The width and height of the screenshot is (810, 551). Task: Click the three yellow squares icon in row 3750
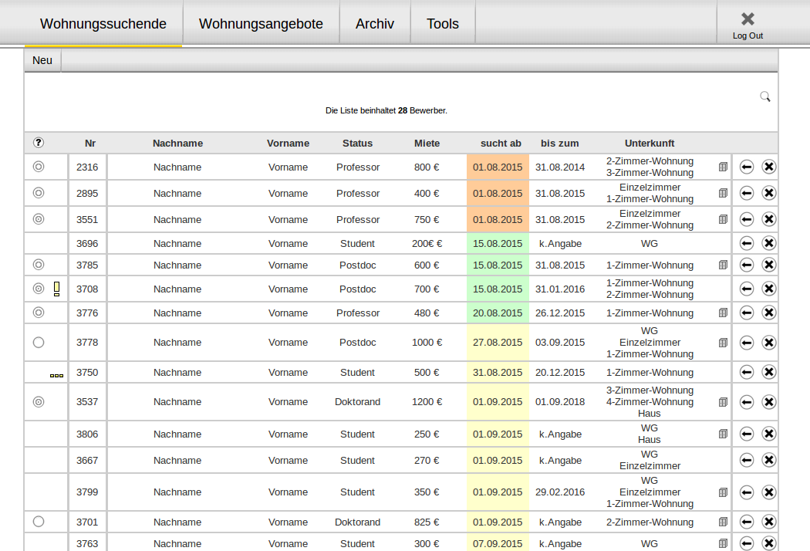pos(56,375)
